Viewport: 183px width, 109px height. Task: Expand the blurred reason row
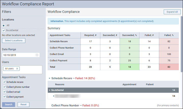coord(54,96)
